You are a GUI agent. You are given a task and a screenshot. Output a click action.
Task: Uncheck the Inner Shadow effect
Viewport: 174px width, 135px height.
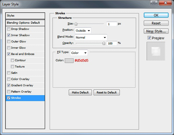[9, 35]
